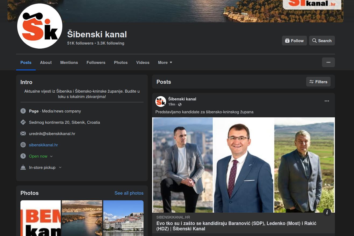Go to the Videos tab
Image resolution: width=354 pixels, height=236 pixels.
(x=143, y=63)
